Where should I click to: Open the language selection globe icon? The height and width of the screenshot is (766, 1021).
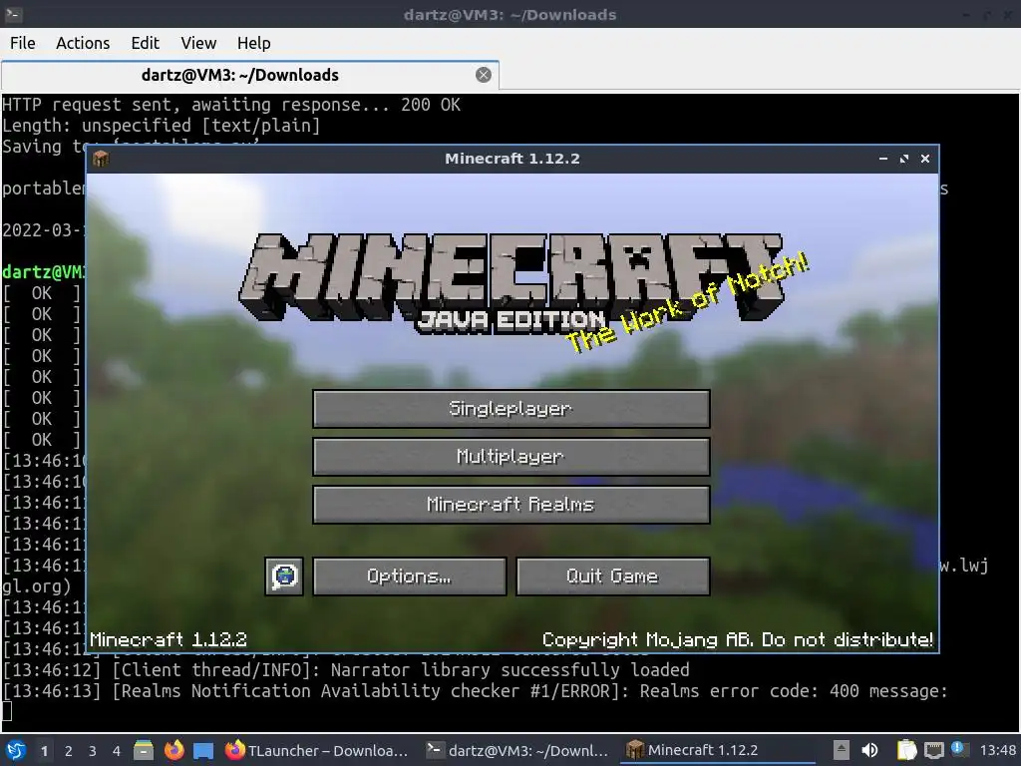pyautogui.click(x=284, y=576)
